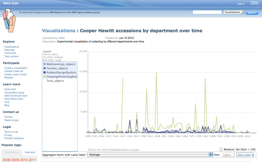Open Visualization types link
The height and width of the screenshot is (162, 262).
tap(14, 93)
